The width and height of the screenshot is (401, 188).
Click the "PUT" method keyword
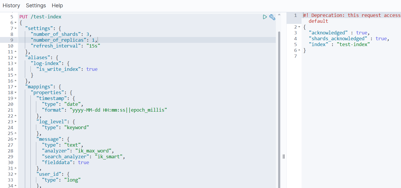[24, 17]
